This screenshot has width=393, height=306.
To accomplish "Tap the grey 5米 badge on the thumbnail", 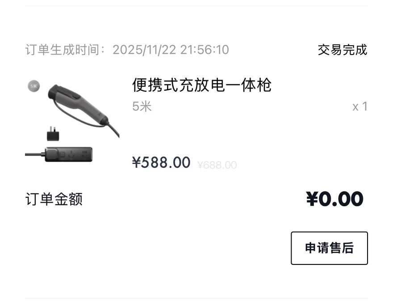I will (x=34, y=85).
